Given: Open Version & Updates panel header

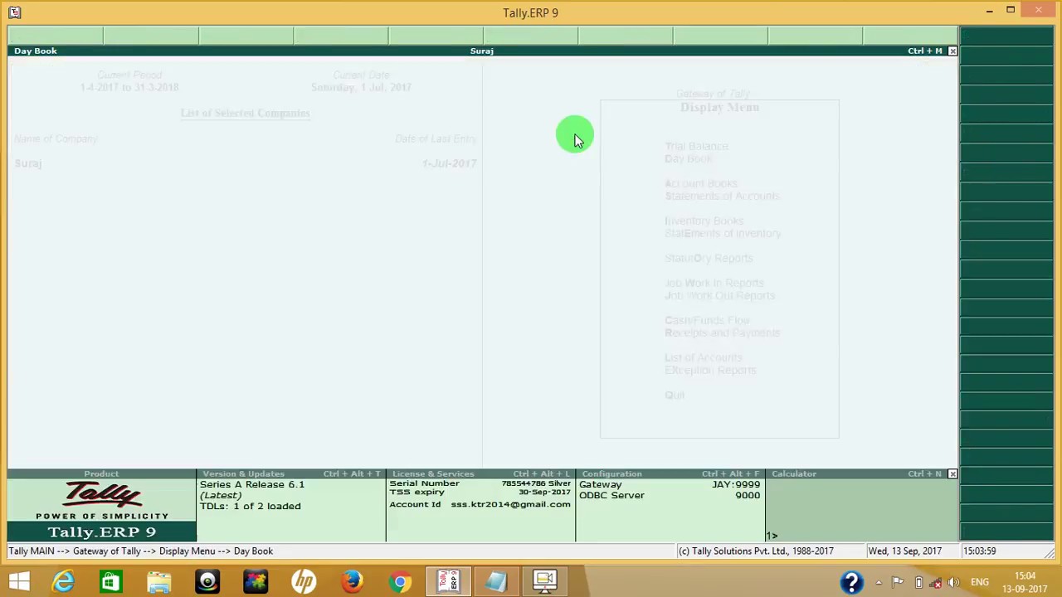Looking at the screenshot, I should tap(290, 474).
